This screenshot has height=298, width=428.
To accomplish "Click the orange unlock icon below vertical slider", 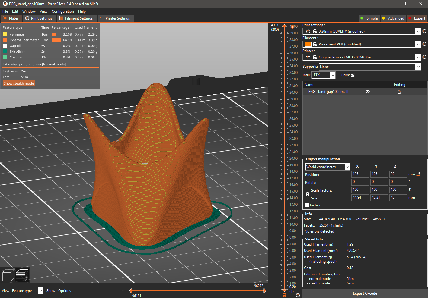I will 284,295.
